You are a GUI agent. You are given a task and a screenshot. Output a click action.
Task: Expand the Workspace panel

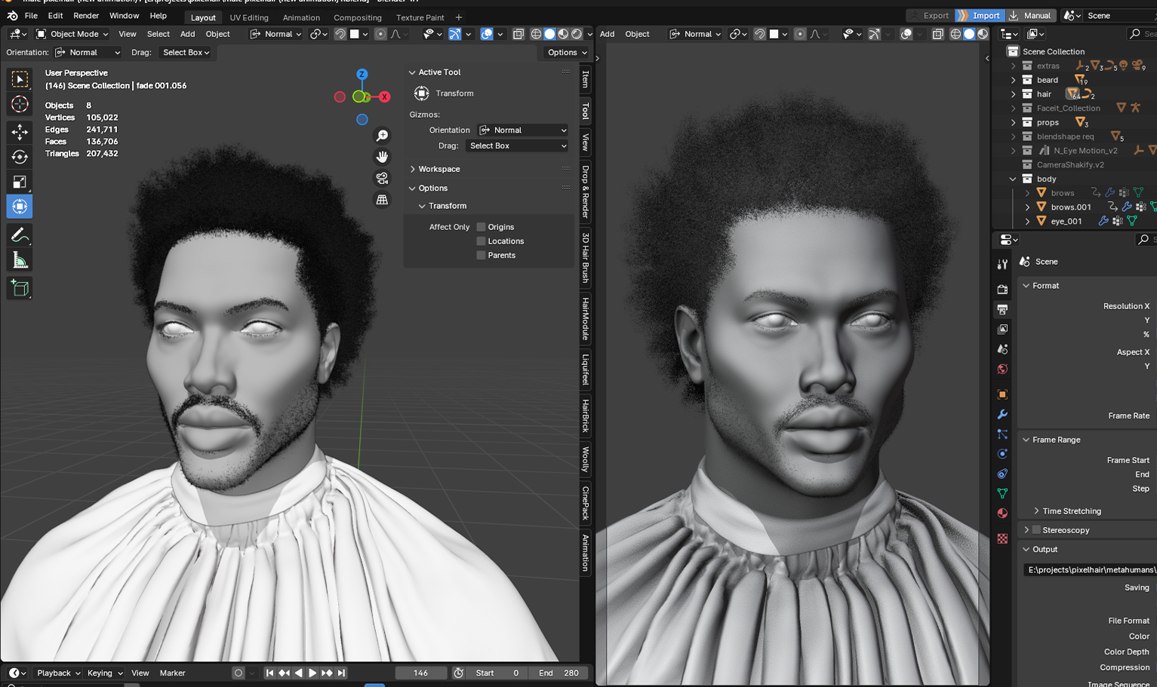(412, 170)
